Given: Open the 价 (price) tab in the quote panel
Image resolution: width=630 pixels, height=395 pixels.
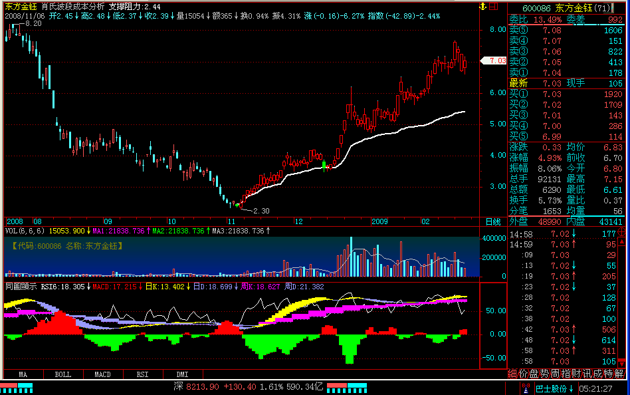Looking at the screenshot, I should coord(523,374).
